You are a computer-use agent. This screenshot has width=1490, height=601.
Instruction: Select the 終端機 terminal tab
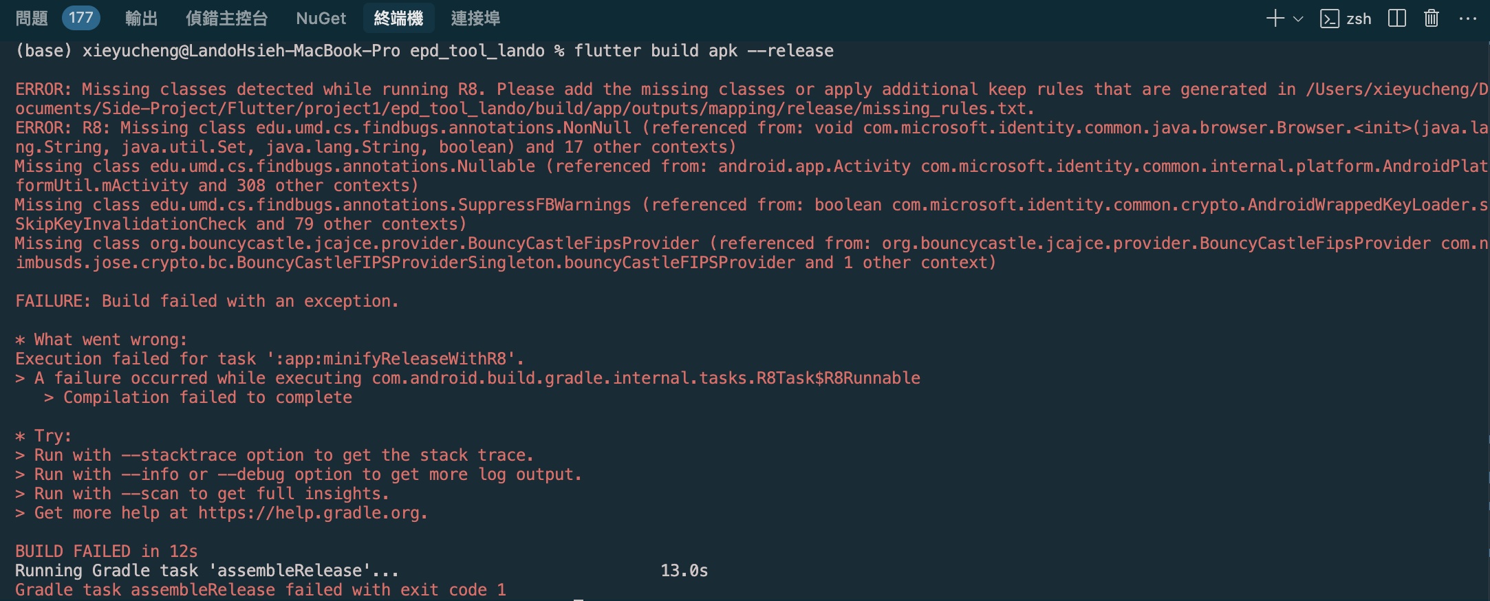pyautogui.click(x=398, y=19)
